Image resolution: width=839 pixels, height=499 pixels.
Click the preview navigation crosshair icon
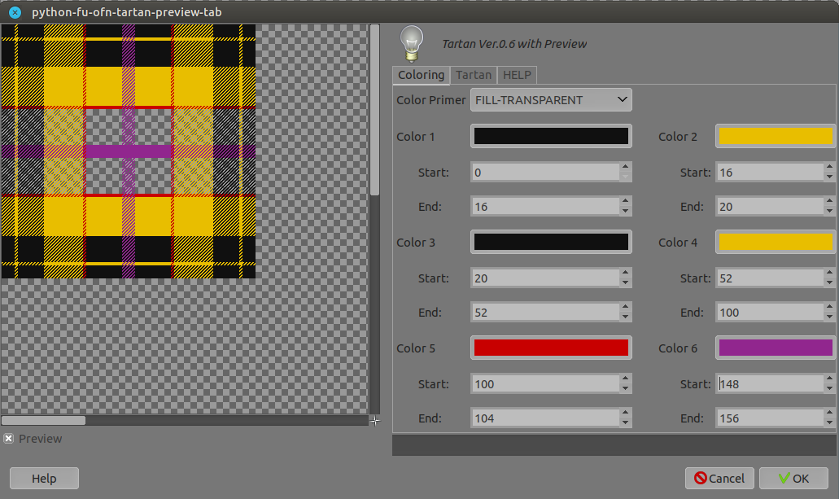375,421
